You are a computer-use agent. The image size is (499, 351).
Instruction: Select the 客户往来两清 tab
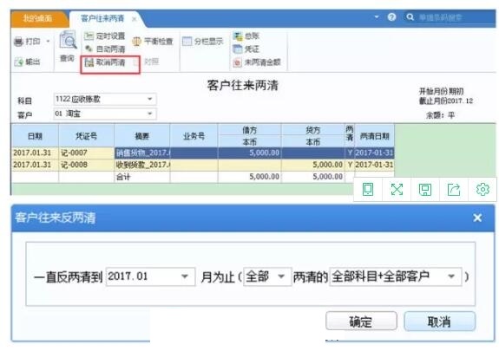(102, 18)
